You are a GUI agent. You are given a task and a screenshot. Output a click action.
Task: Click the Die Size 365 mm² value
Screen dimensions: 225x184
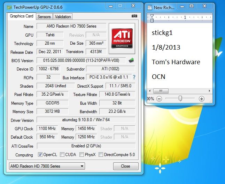[x=96, y=43]
